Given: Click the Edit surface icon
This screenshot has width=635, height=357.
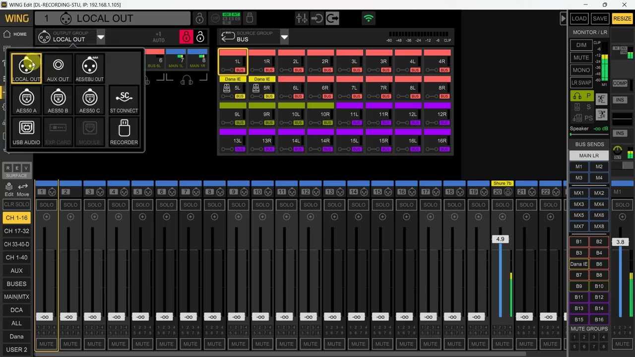Looking at the screenshot, I should 9,189.
